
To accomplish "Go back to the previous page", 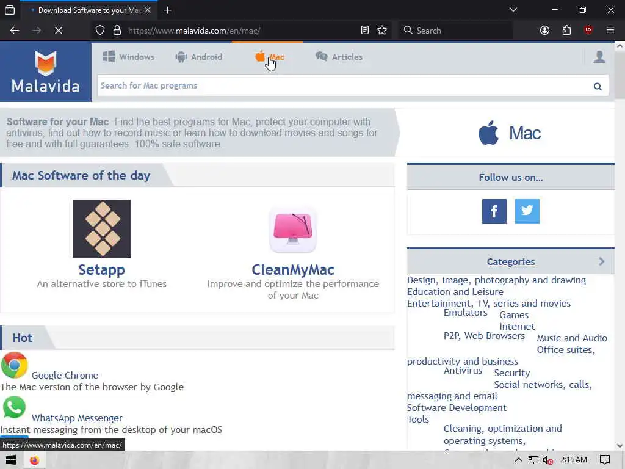I will click(x=15, y=31).
